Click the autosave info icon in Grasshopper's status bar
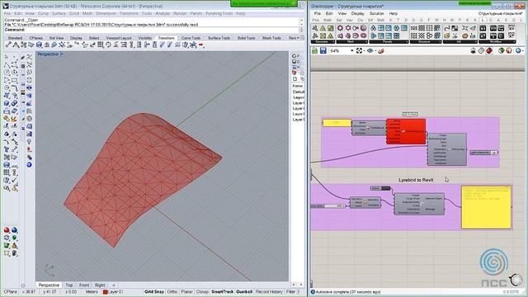Viewport: 528px width, 297px height. pyautogui.click(x=313, y=292)
